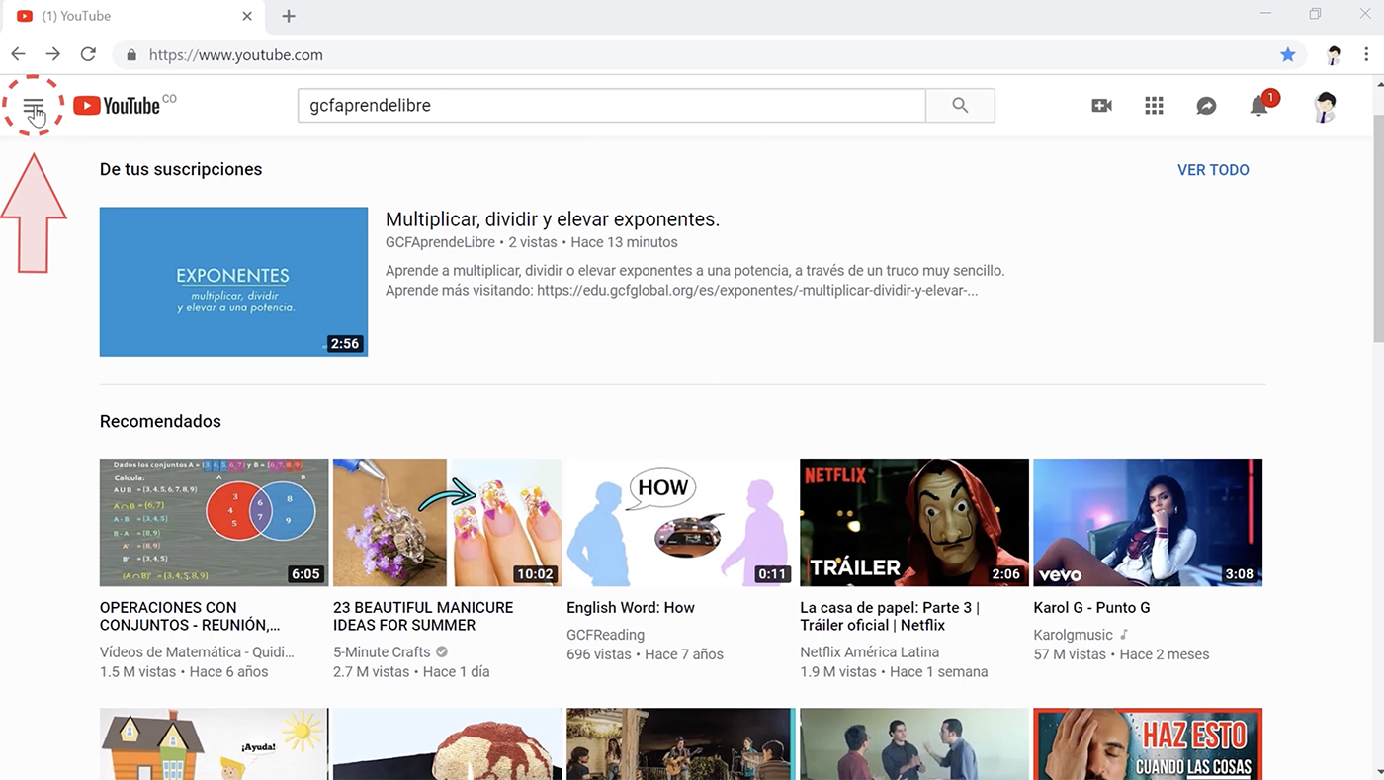Viewport: 1384px width, 780px height.
Task: Open title Multiplicar, dividir y elevar exponentes
Action: 553,219
